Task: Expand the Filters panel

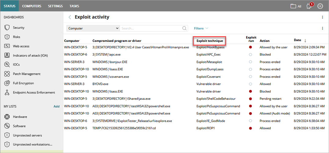Action: pyautogui.click(x=201, y=28)
